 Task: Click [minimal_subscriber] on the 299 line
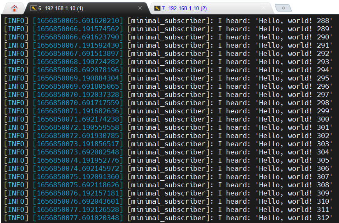(x=168, y=111)
